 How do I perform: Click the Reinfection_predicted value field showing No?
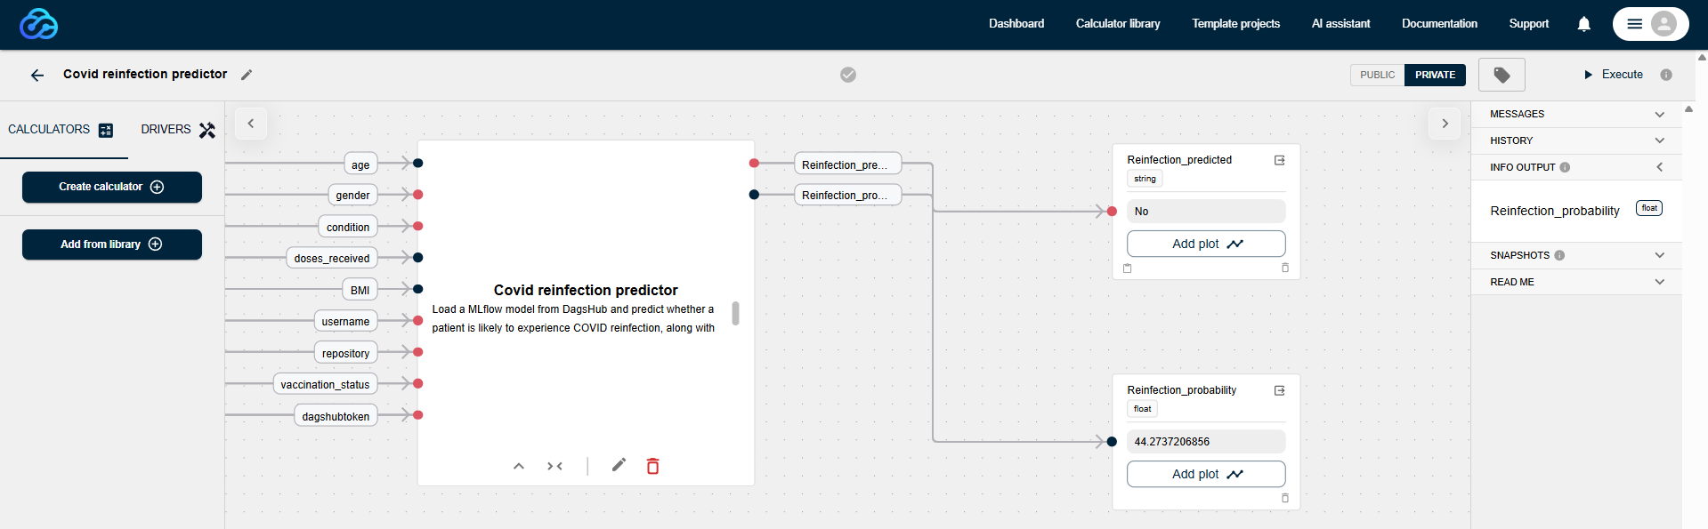[x=1206, y=212]
